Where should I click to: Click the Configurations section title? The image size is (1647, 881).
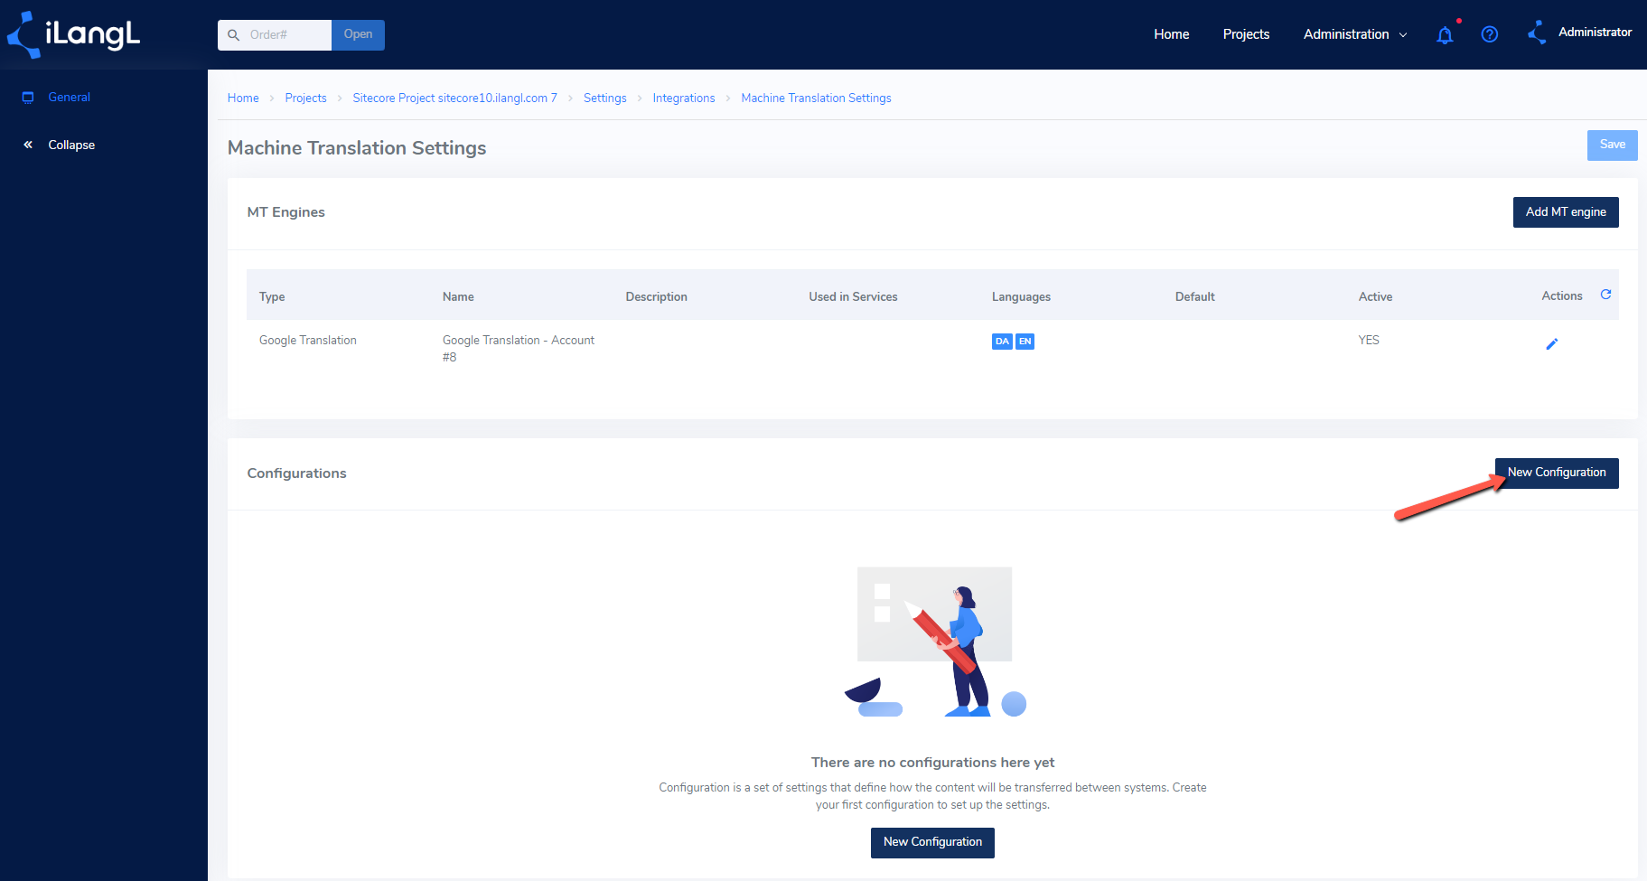click(296, 473)
